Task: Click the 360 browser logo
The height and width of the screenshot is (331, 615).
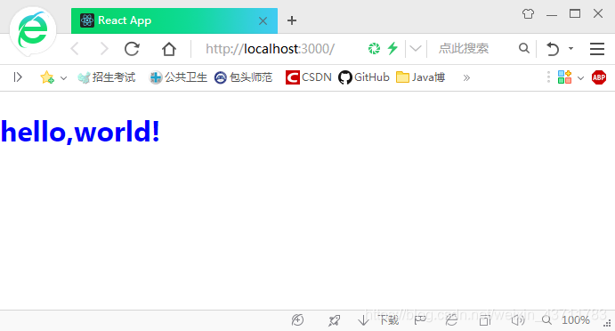Action: [x=33, y=30]
